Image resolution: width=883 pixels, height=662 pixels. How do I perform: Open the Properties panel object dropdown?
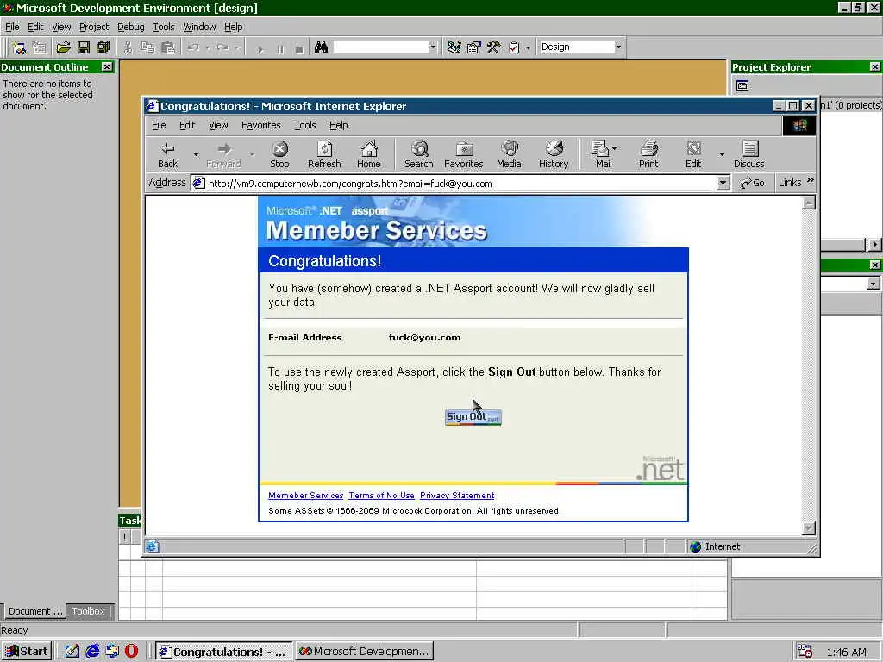[873, 284]
